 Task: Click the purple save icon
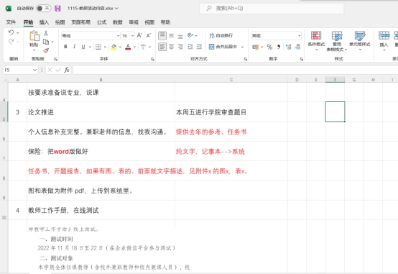click(58, 9)
